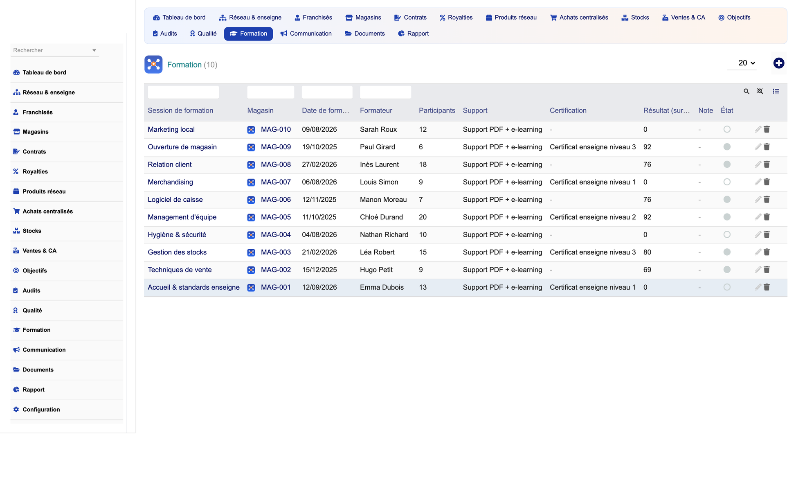Sort by the Participants column header
Screen dimensions: 796x493
click(x=437, y=110)
